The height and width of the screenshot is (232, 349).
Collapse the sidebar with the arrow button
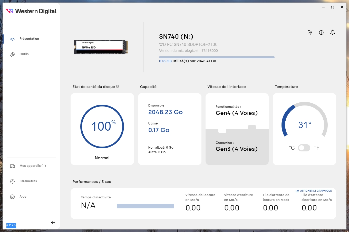click(x=53, y=223)
